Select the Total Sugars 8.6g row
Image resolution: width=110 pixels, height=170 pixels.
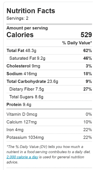(49, 97)
